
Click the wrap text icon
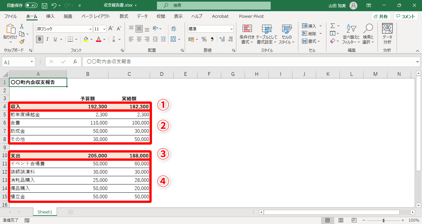(x=174, y=29)
